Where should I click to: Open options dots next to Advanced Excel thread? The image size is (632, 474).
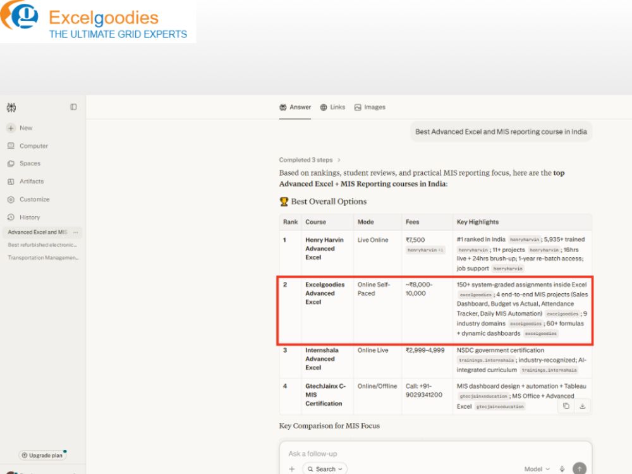(x=75, y=232)
